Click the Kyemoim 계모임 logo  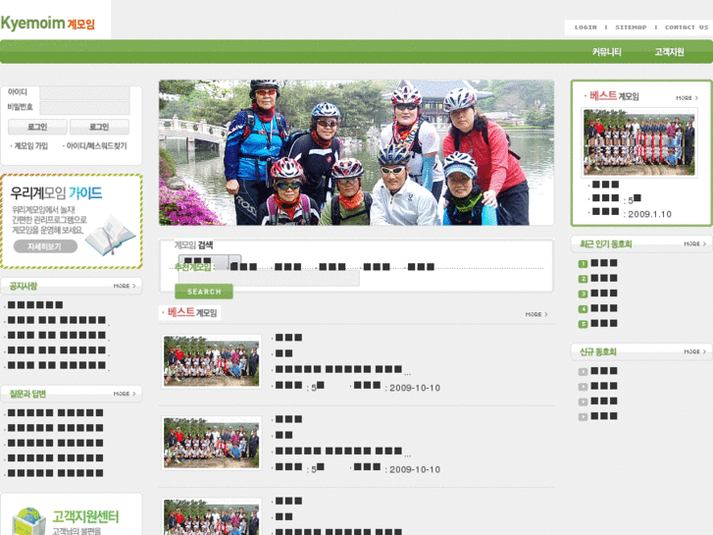tap(48, 23)
